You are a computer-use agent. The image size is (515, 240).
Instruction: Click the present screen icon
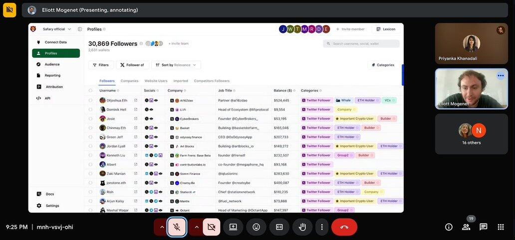tap(233, 227)
